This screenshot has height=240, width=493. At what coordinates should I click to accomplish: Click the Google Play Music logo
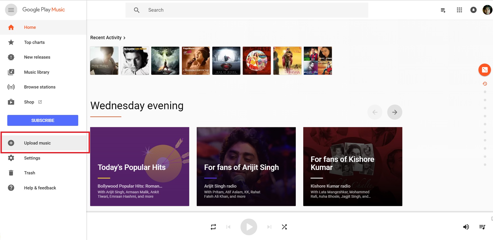(43, 10)
